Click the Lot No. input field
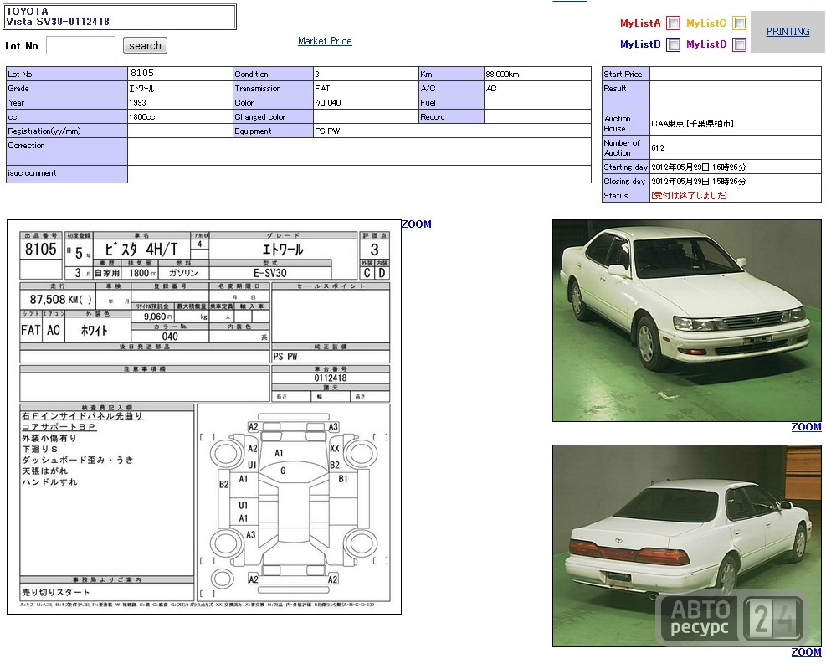This screenshot has height=664, width=826. click(x=80, y=45)
